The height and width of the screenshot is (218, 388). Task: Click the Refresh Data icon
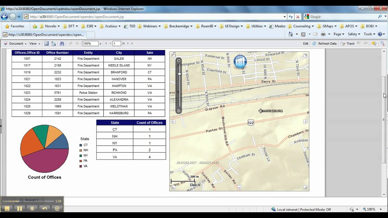coord(314,44)
